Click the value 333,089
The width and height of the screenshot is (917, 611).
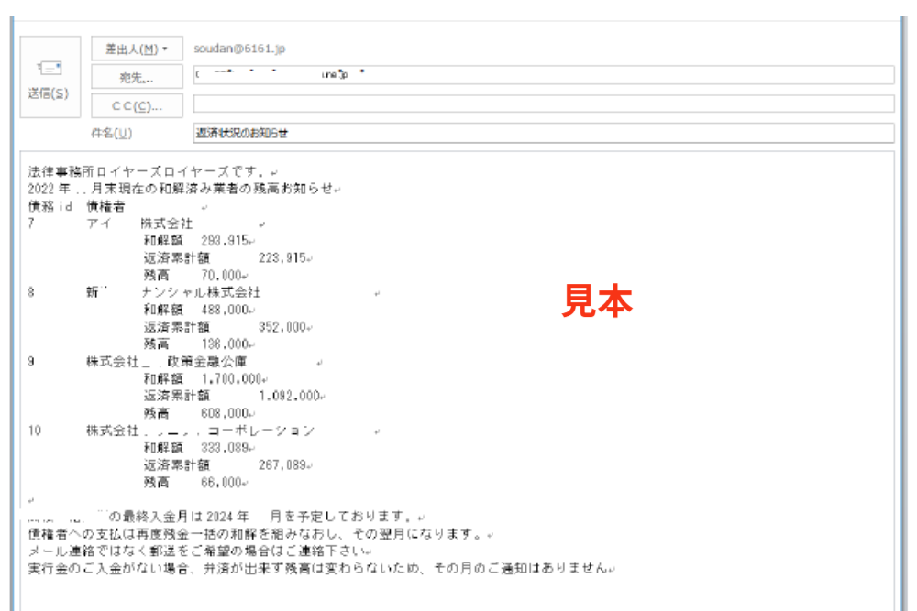click(x=226, y=447)
